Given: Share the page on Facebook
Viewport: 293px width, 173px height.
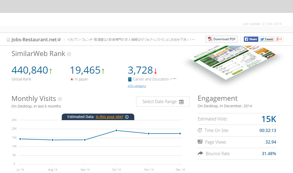Looking at the screenshot, I should pyautogui.click(x=251, y=39).
